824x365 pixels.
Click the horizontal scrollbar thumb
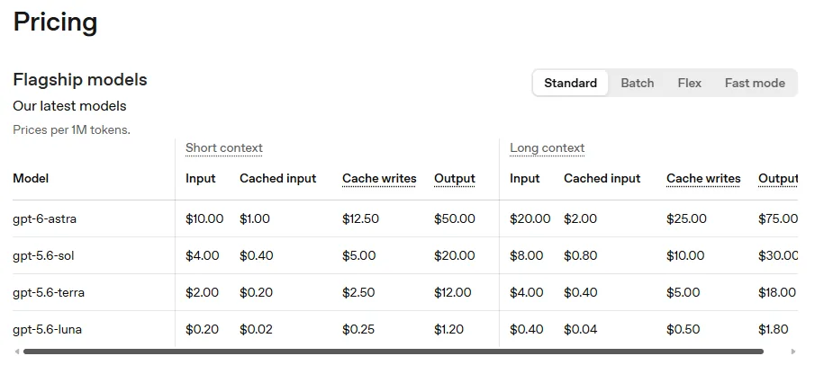(393, 352)
